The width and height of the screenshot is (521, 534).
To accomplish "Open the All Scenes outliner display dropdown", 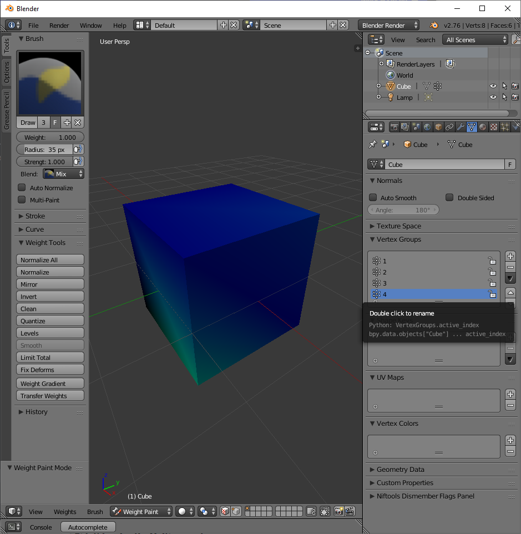I will pos(476,39).
